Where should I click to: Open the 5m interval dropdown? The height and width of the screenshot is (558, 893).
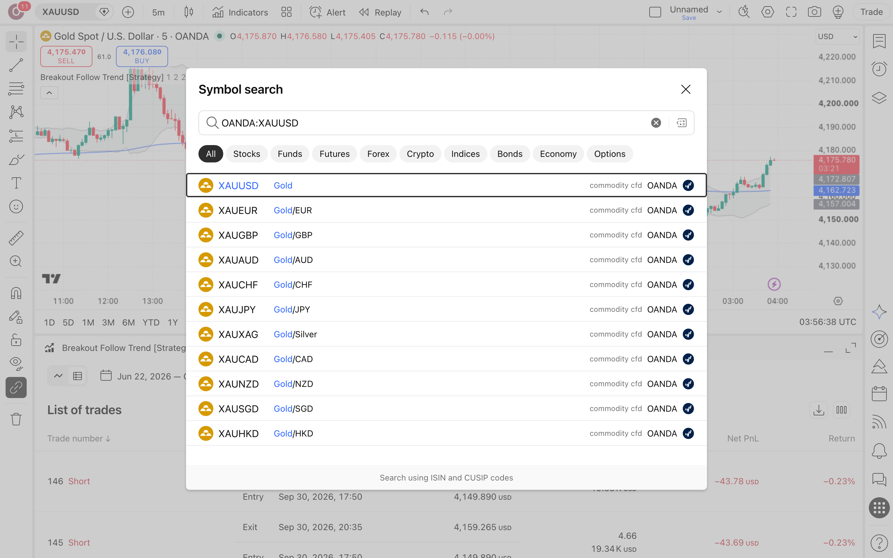coord(158,12)
